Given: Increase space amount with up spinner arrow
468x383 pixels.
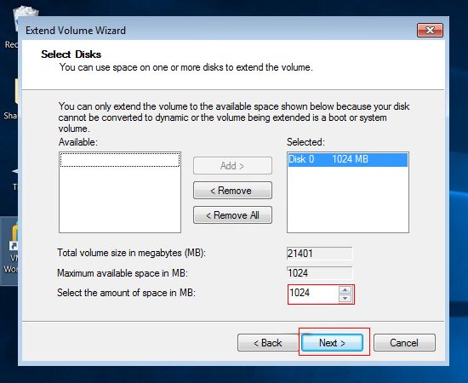Looking at the screenshot, I should (x=345, y=290).
